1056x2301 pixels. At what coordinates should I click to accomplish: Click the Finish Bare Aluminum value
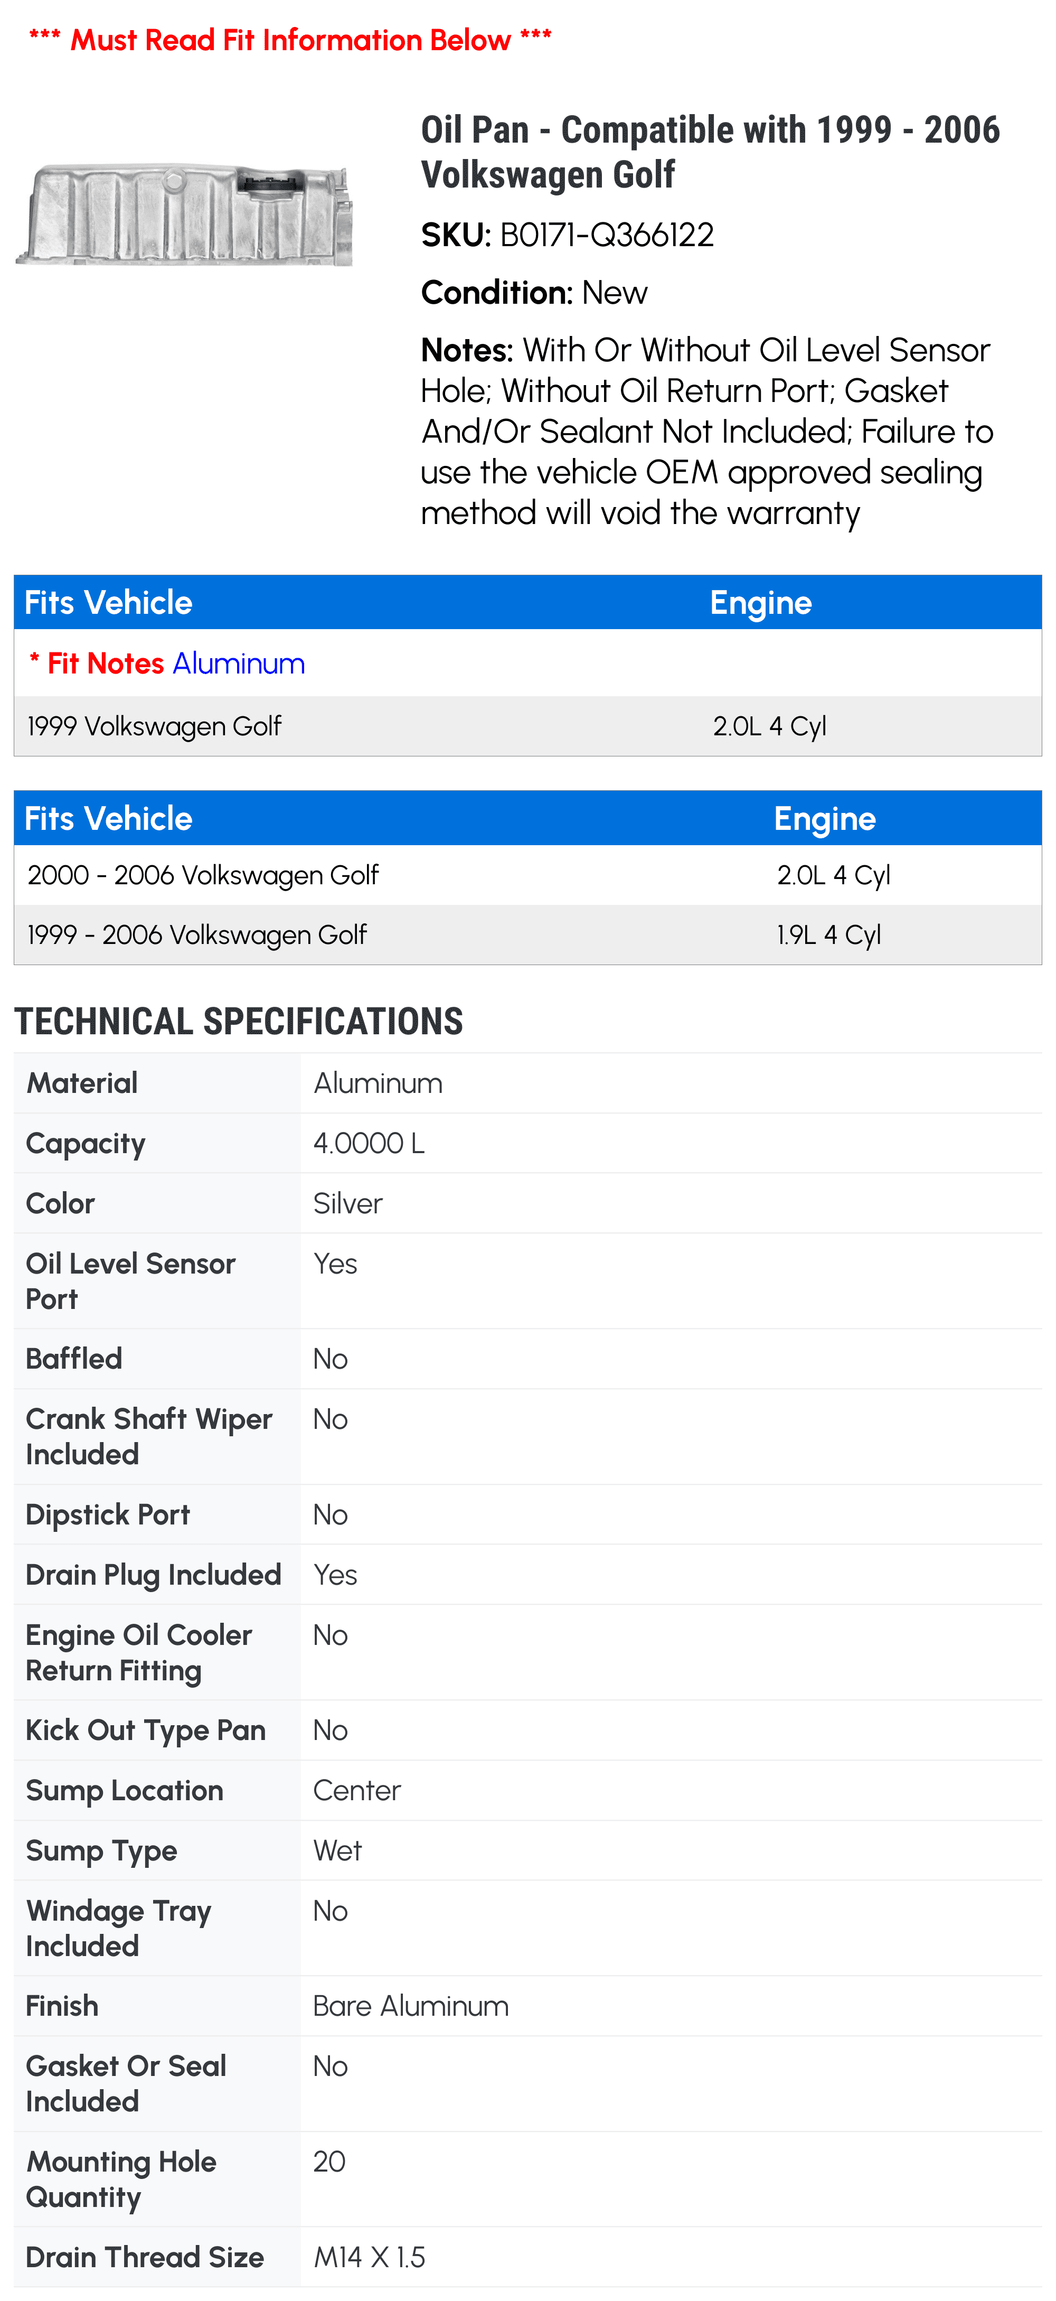[411, 2006]
